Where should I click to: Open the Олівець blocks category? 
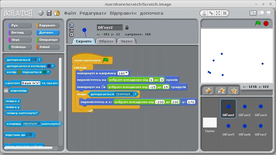click(x=20, y=47)
